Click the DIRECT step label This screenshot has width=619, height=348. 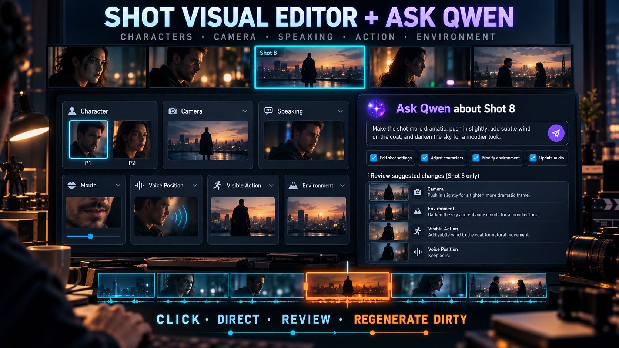pyautogui.click(x=238, y=320)
